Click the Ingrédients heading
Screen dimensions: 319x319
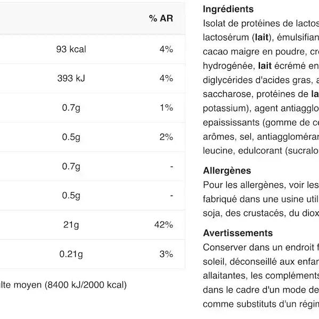click(228, 9)
